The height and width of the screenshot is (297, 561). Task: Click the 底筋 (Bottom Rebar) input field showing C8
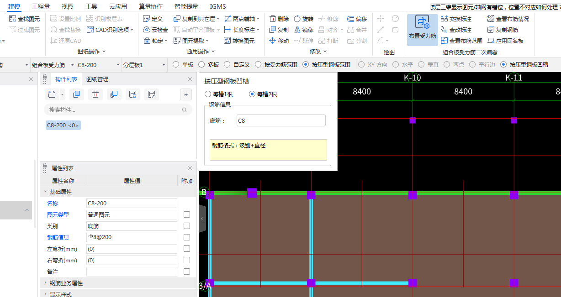click(281, 120)
